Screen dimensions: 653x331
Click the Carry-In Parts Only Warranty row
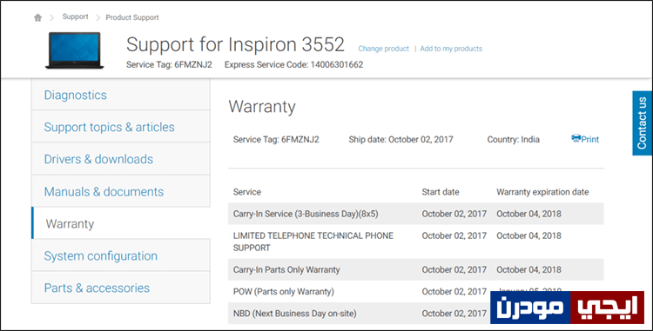(x=415, y=269)
